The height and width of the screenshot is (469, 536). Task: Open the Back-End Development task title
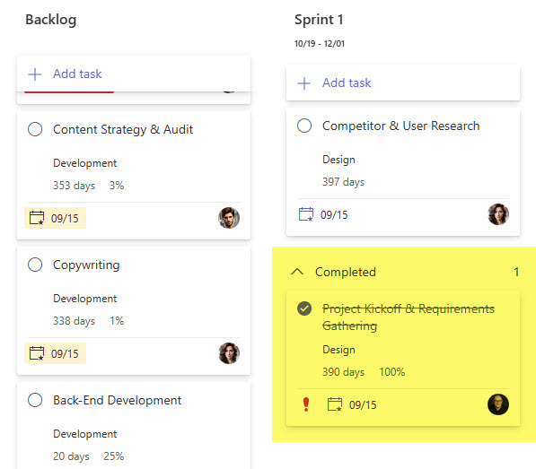118,400
